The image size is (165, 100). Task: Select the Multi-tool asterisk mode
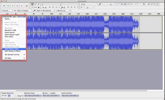[x=39, y=7]
